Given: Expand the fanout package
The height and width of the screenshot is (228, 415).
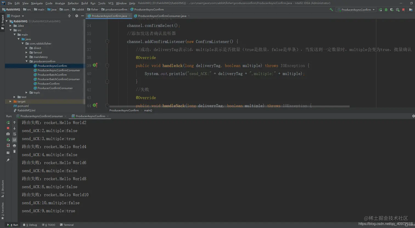Looking at the screenshot, I should [x=27, y=52].
